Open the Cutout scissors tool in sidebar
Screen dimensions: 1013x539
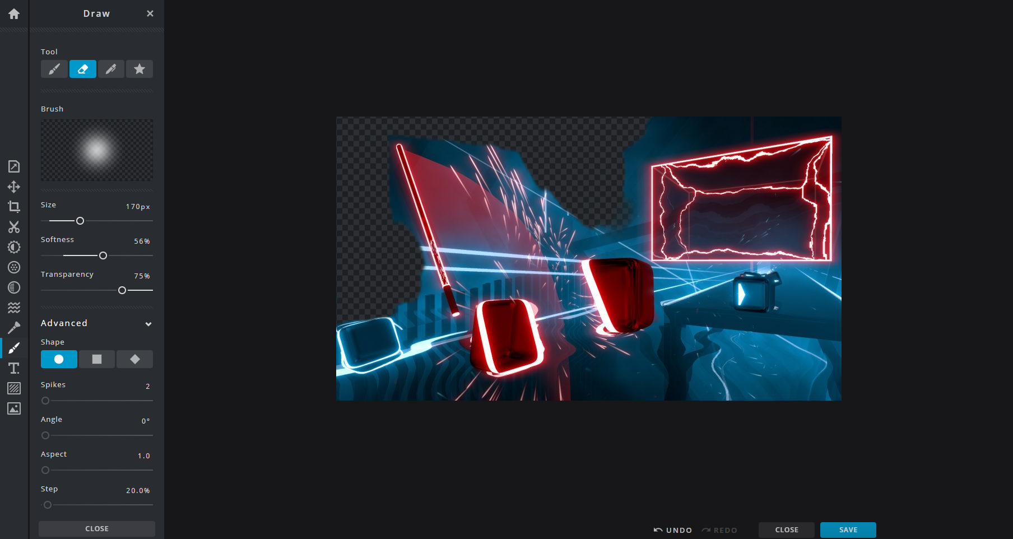click(14, 227)
